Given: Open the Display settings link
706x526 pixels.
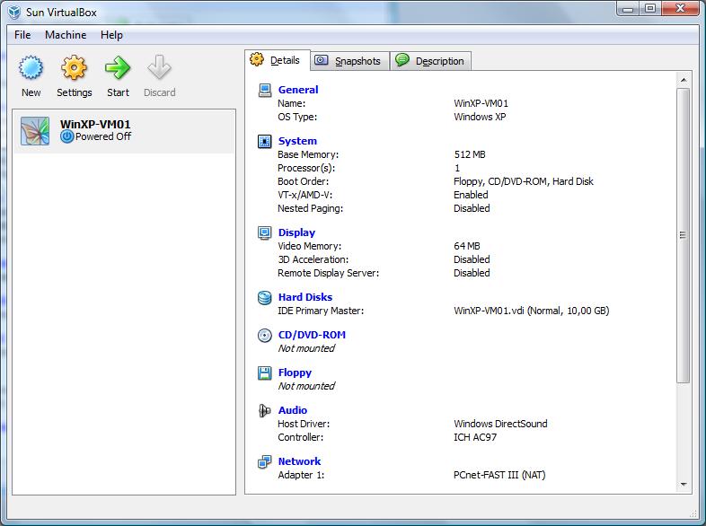Looking at the screenshot, I should click(x=296, y=232).
